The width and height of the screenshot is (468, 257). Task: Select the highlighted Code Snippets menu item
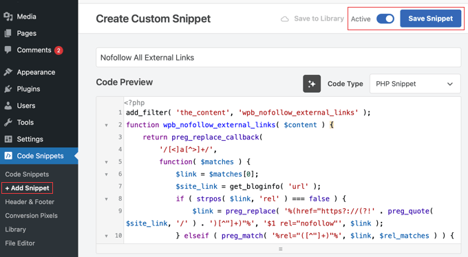point(39,155)
